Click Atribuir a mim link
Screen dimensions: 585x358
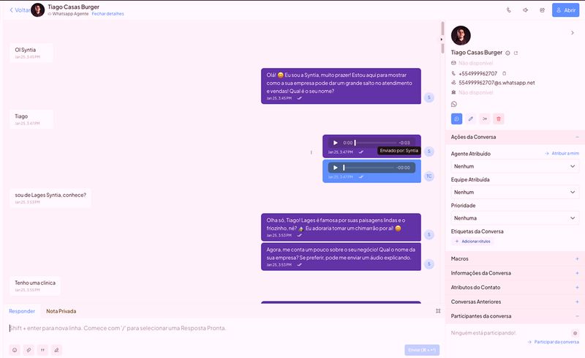pyautogui.click(x=562, y=154)
